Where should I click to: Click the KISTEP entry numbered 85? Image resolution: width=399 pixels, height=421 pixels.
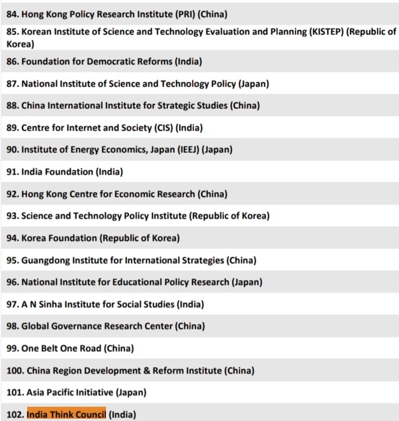click(201, 32)
